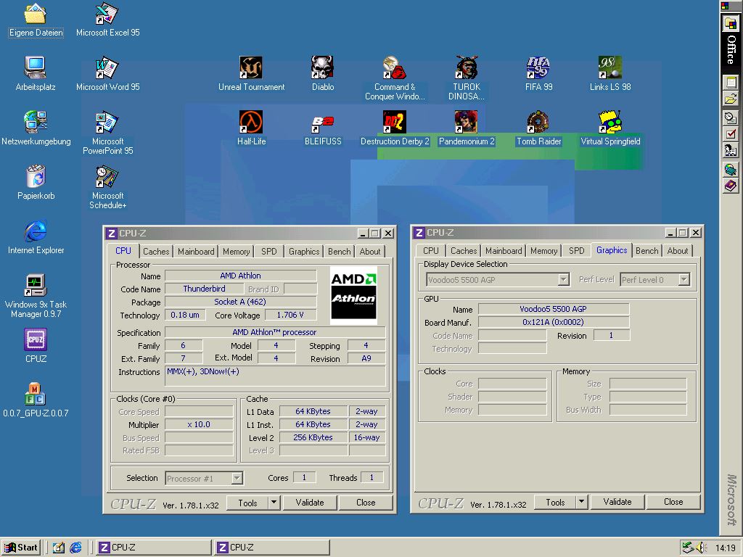Select Links LS 98 icon
Screen dimensions: 743x557
(609, 67)
